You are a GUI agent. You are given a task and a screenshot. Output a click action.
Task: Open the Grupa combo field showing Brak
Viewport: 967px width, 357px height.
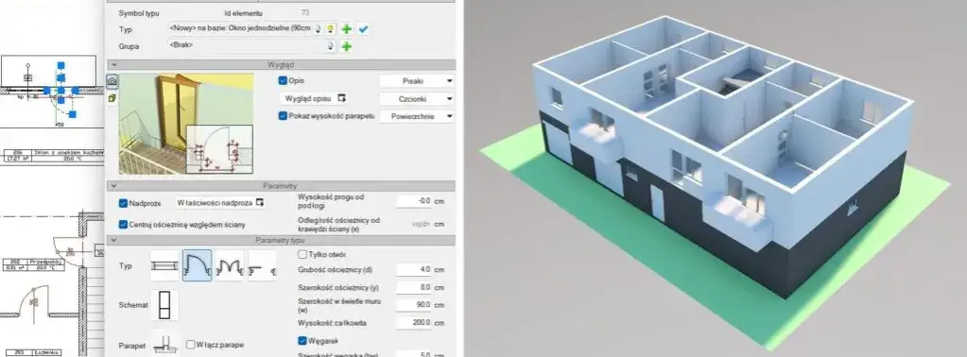tap(246, 45)
